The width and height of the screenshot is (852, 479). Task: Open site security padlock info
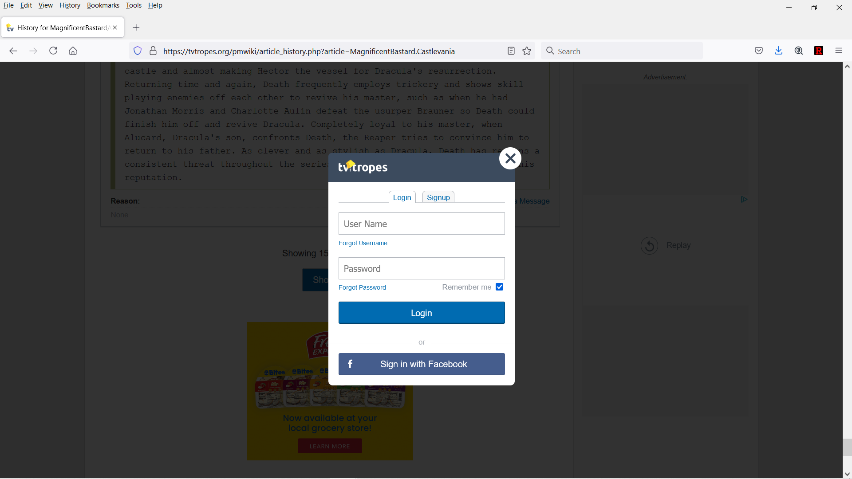pos(153,51)
